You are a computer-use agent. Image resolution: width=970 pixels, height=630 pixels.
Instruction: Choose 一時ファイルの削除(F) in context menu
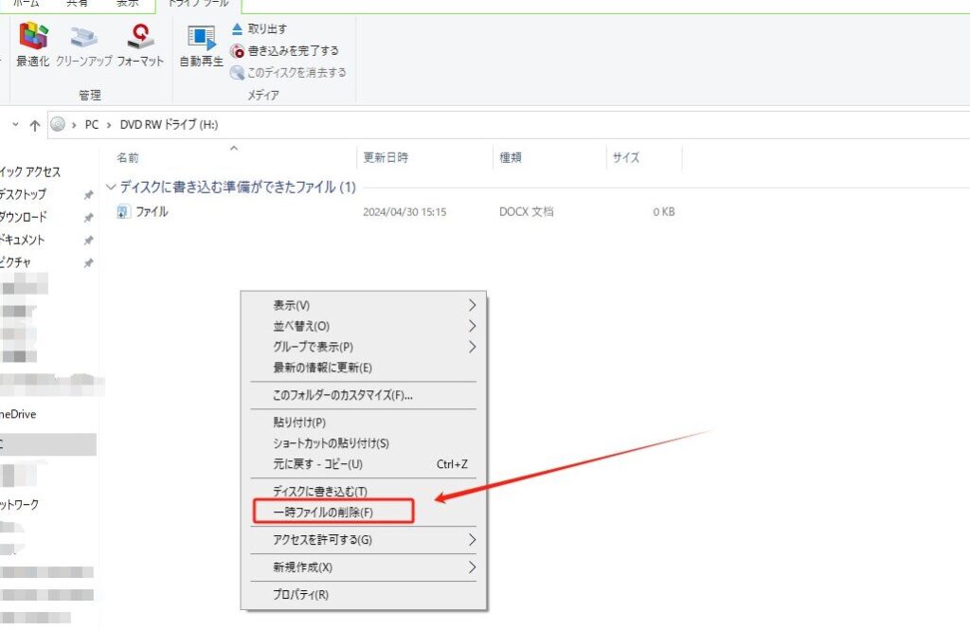[323, 513]
